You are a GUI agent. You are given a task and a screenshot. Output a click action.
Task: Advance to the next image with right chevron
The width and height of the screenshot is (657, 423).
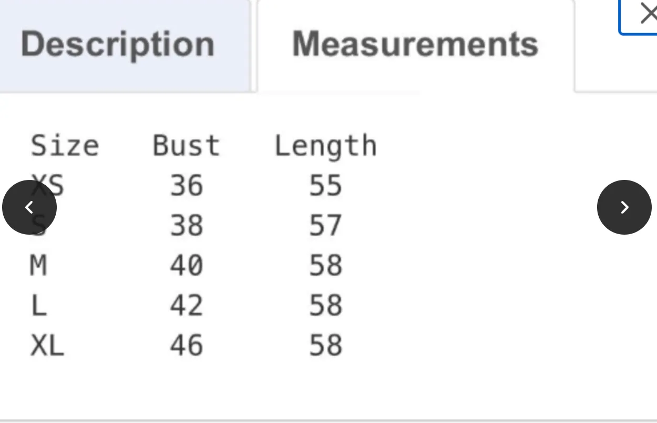(624, 207)
